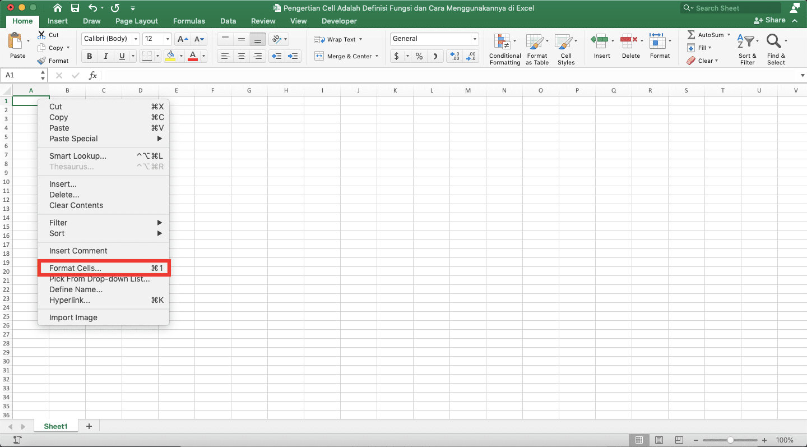Click the Cell Styles icon
Viewport: 807px width, 447px height.
(x=563, y=42)
